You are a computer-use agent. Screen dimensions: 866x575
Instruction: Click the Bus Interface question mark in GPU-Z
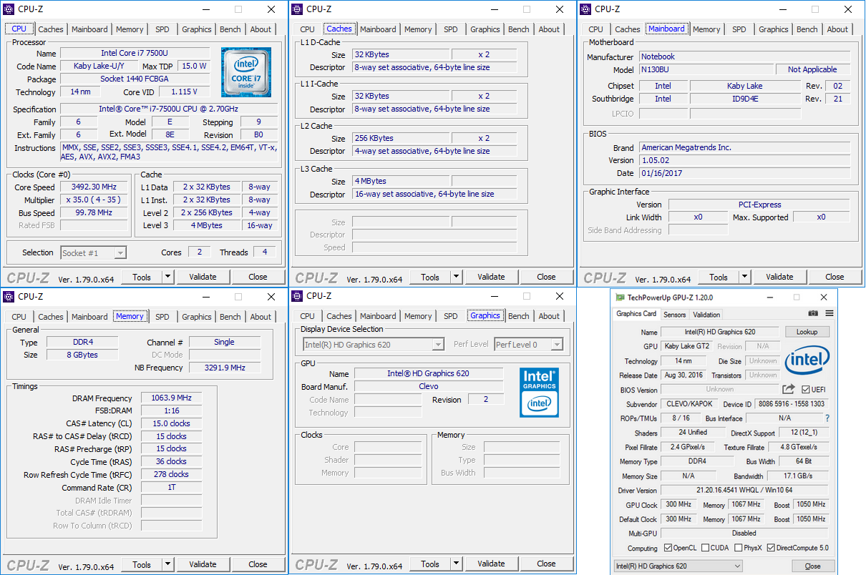point(827,418)
